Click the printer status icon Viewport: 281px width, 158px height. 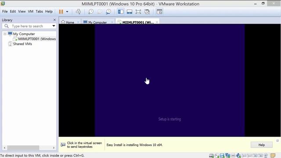pos(233,155)
